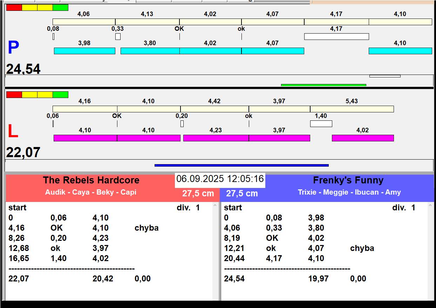Click the white box labeled 1,40 in lane L
The width and height of the screenshot is (436, 308).
coord(321,124)
